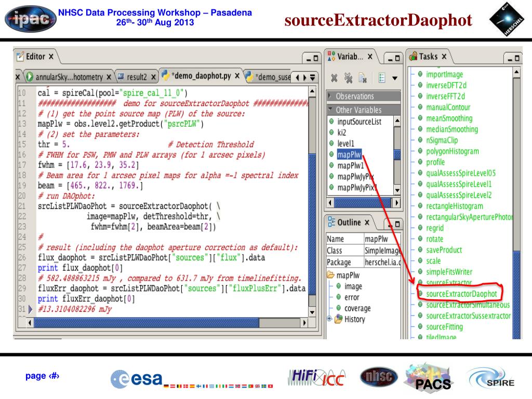
Task: Click the Tasks list scroll-up arrow
Action: click(516, 72)
